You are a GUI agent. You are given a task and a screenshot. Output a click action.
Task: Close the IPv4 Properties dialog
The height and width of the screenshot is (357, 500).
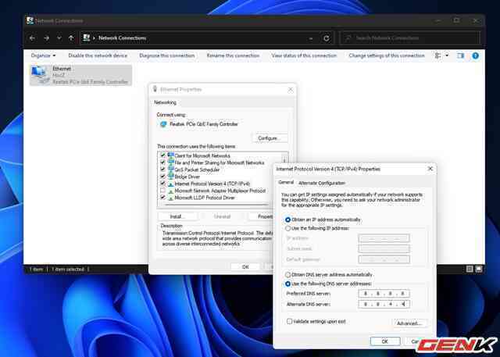pyautogui.click(x=430, y=169)
